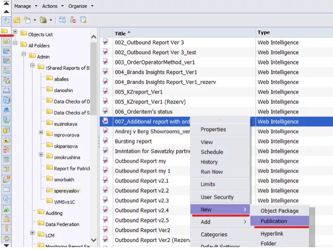Click the key Authentication sidebar icon

[6, 229]
